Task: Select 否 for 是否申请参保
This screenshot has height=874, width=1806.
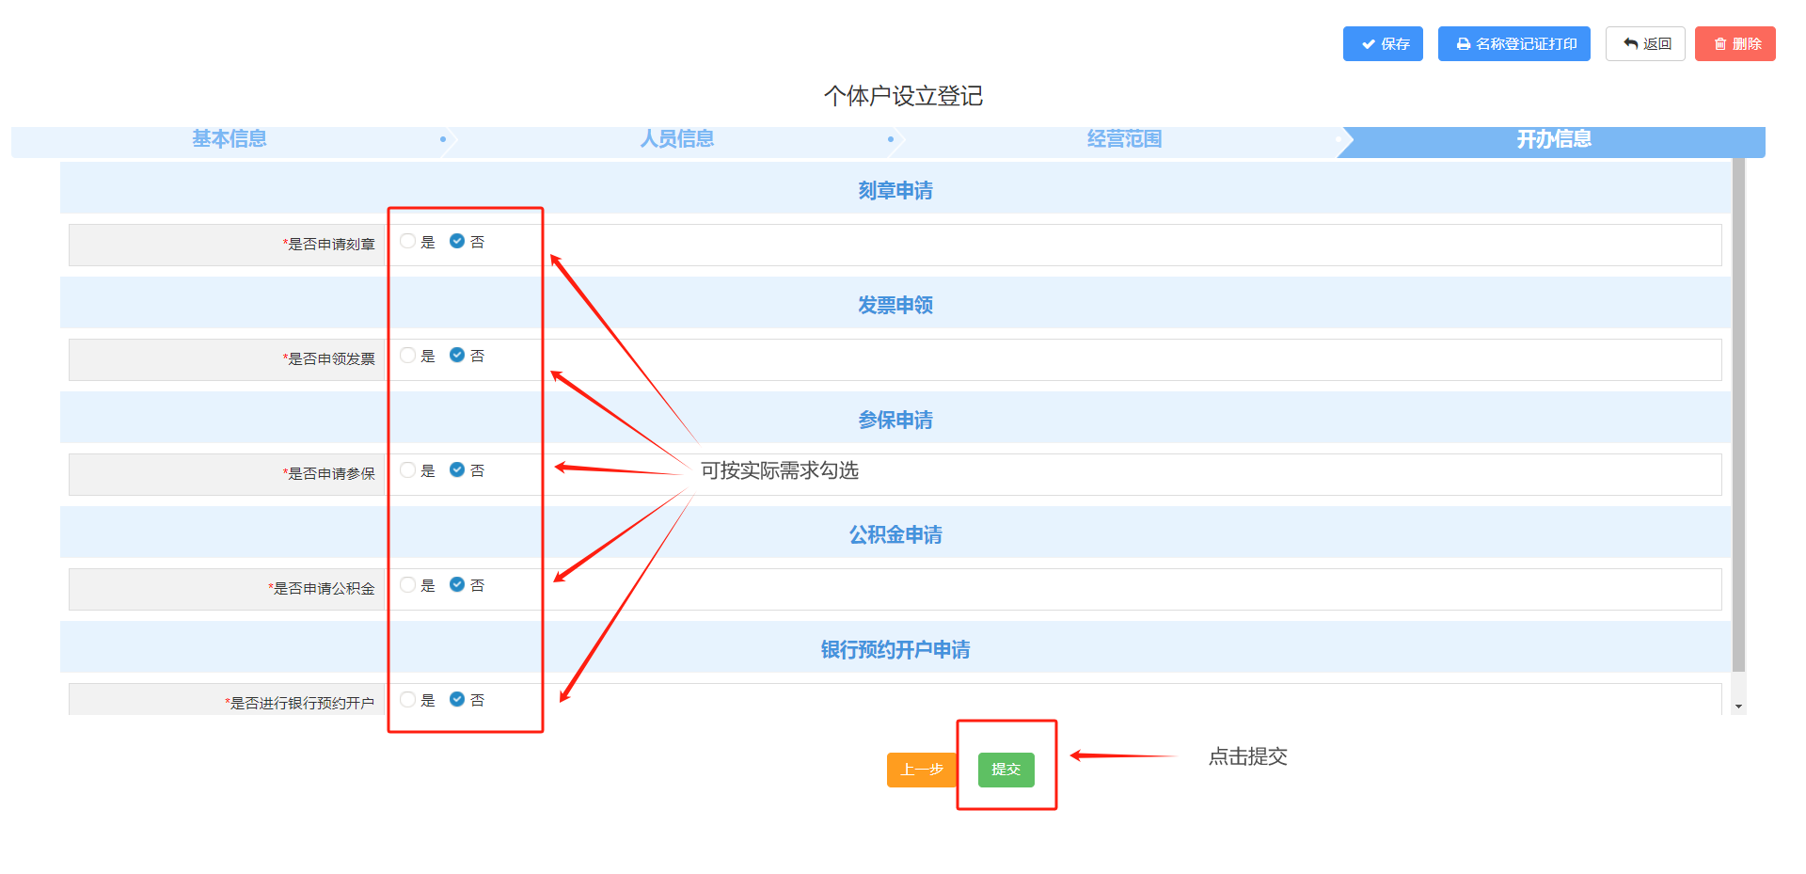Action: click(457, 470)
